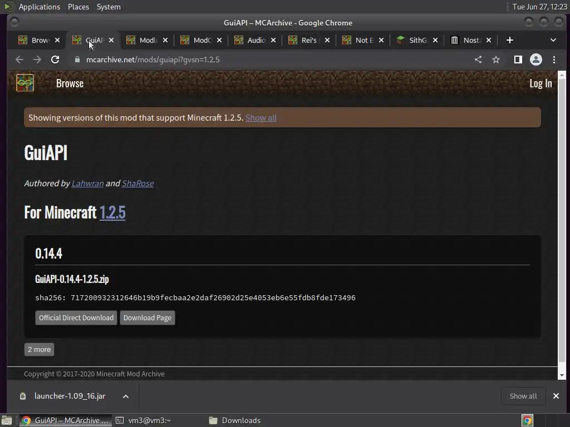Image resolution: width=570 pixels, height=427 pixels.
Task: Bookmark this page with star
Action: point(496,59)
